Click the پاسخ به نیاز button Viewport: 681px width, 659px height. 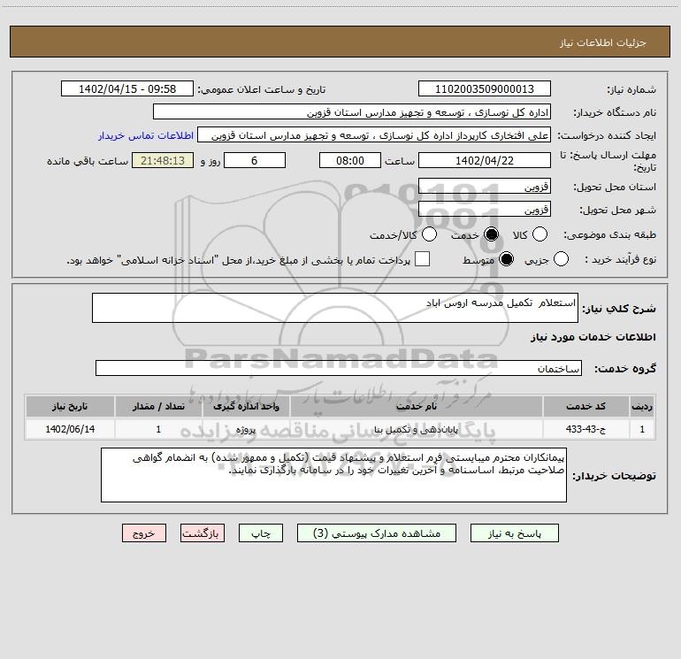click(x=515, y=533)
